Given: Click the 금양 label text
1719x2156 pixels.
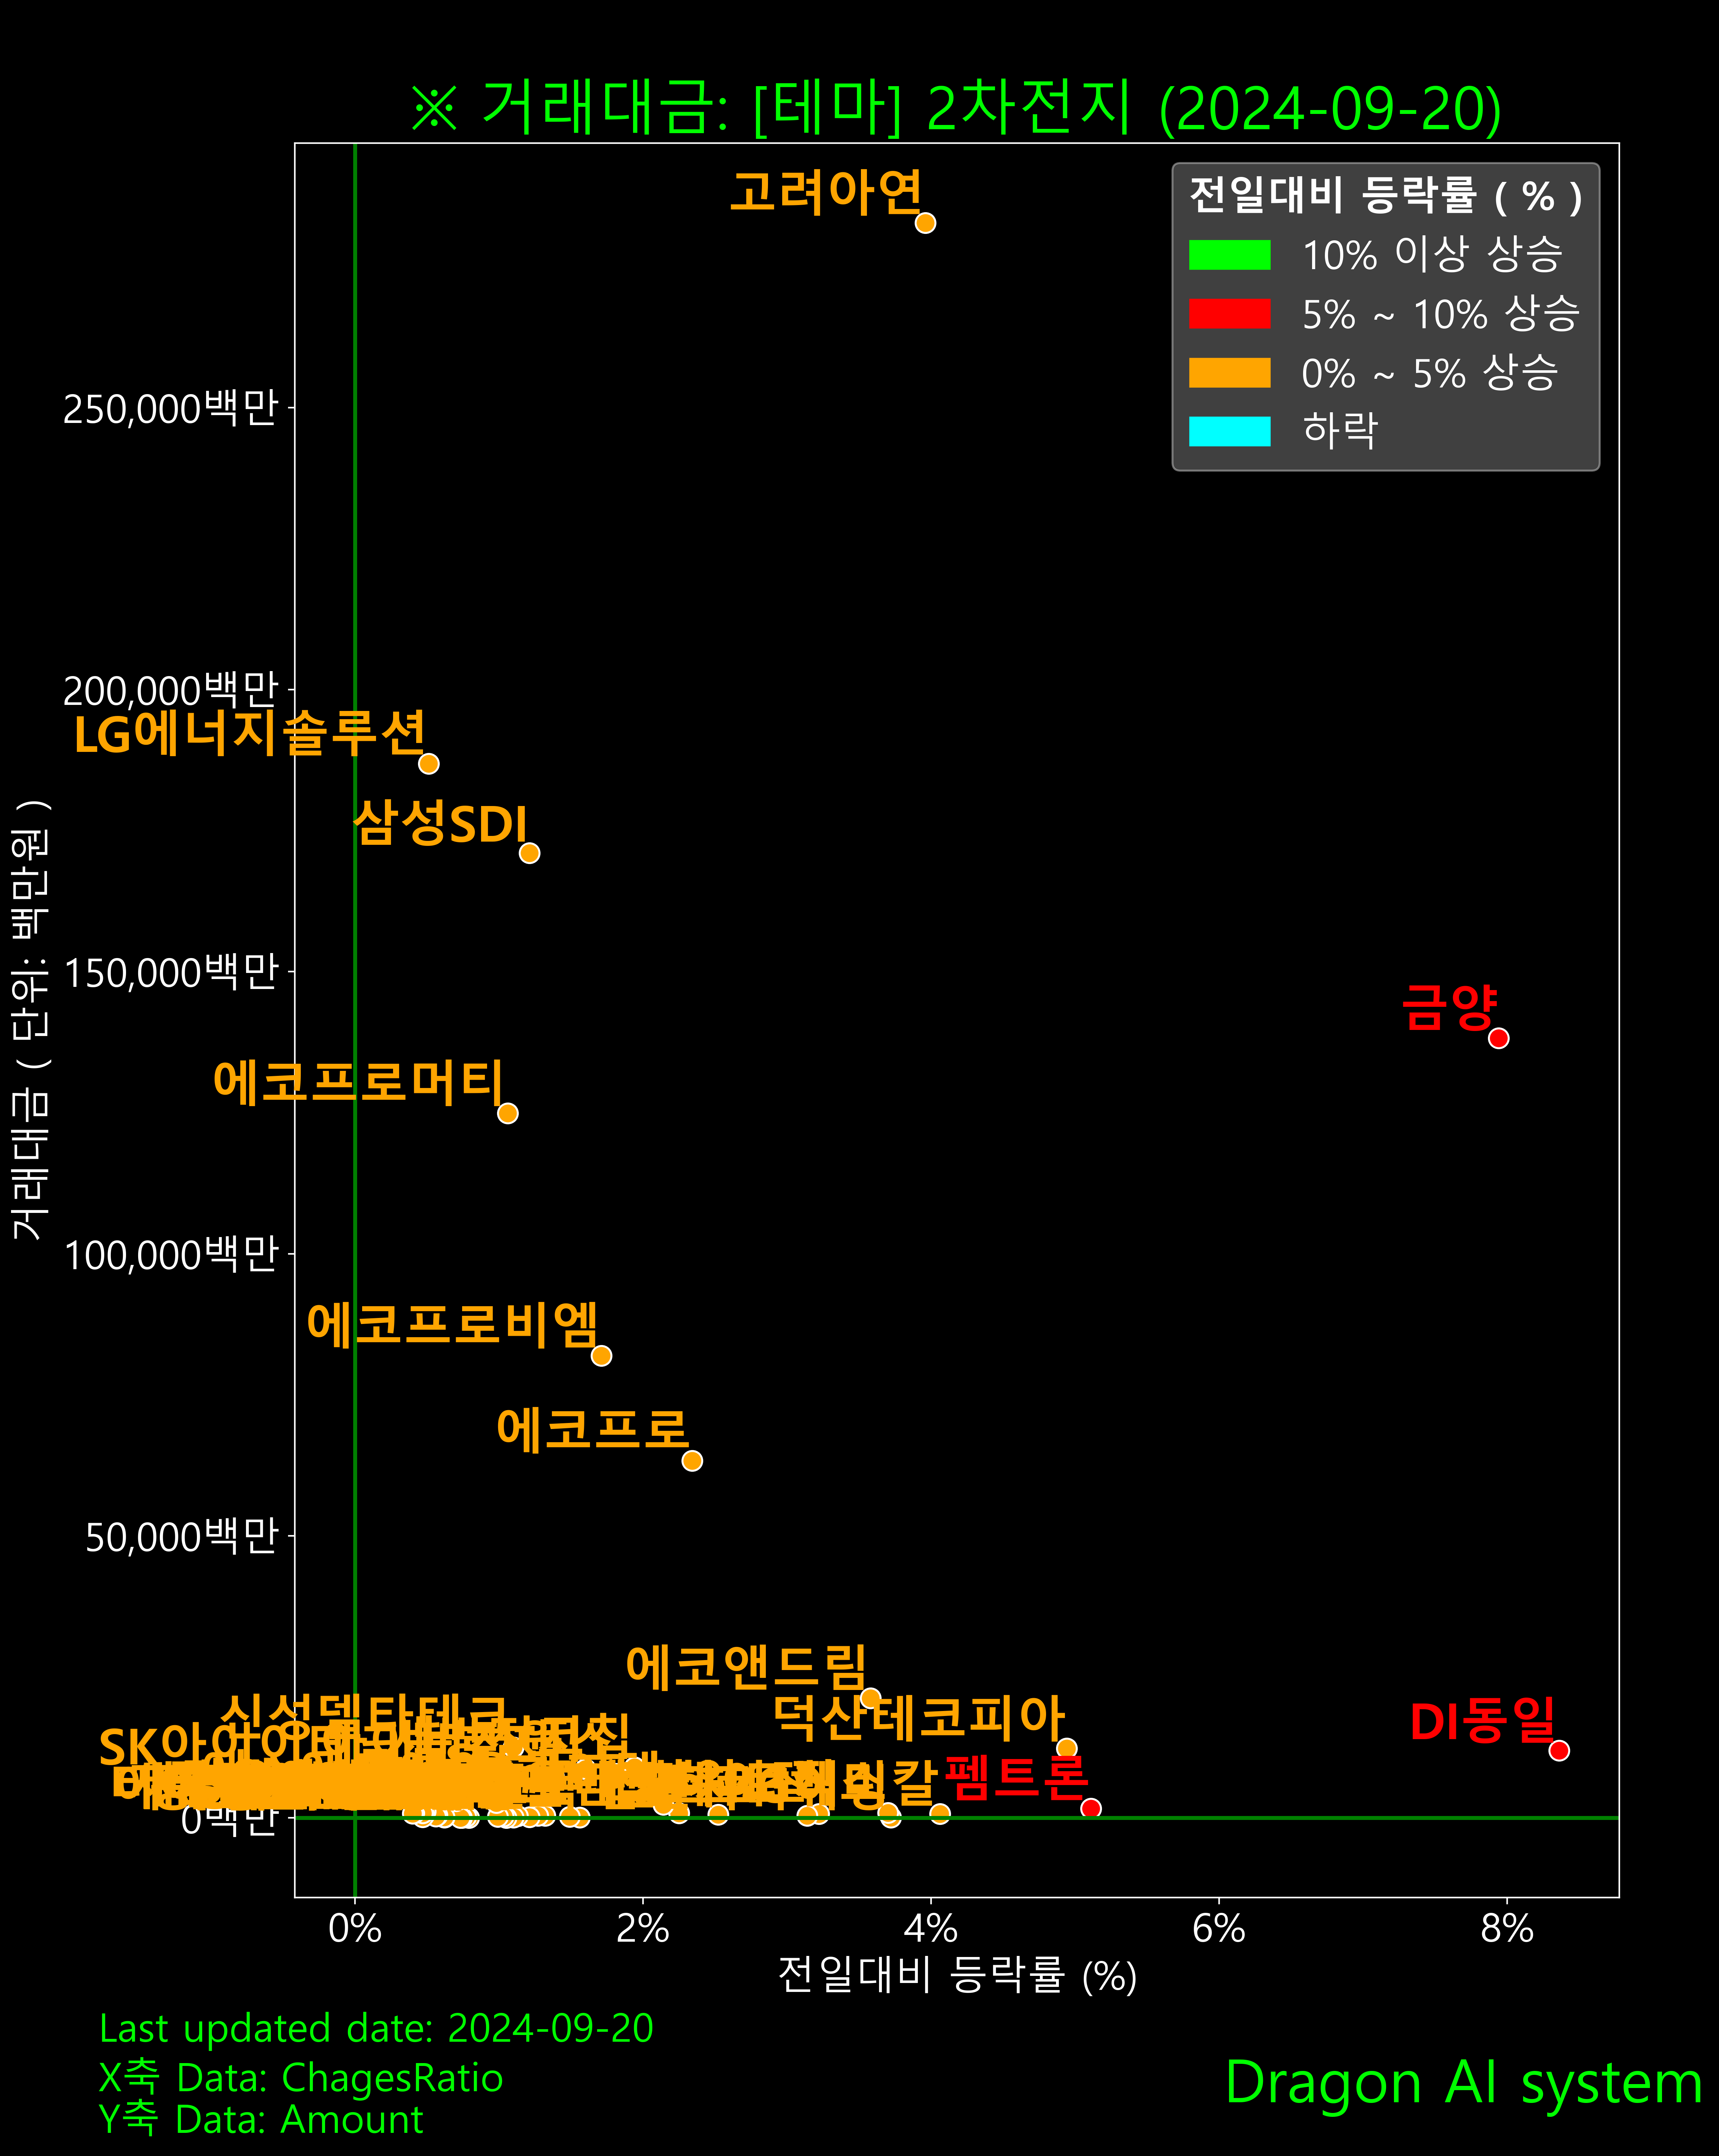Looking at the screenshot, I should coord(1449,1007).
